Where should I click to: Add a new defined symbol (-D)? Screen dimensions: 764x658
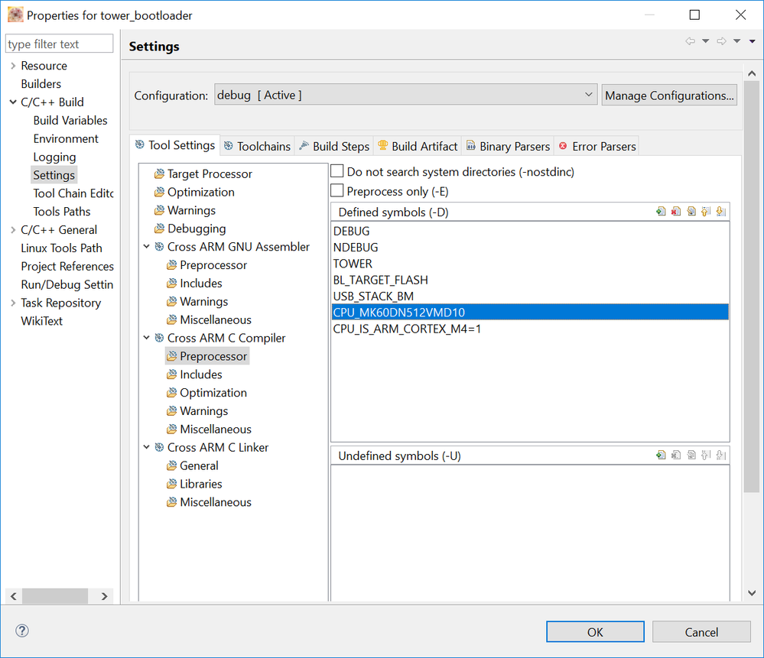661,212
